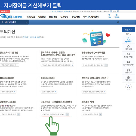
Task: Click the 양도소득세 비과세 감면 확인하기 button
Action: (x=57, y=65)
